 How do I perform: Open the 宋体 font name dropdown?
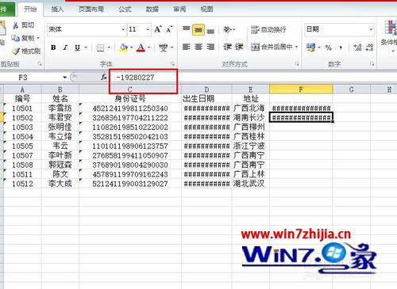tap(123, 29)
